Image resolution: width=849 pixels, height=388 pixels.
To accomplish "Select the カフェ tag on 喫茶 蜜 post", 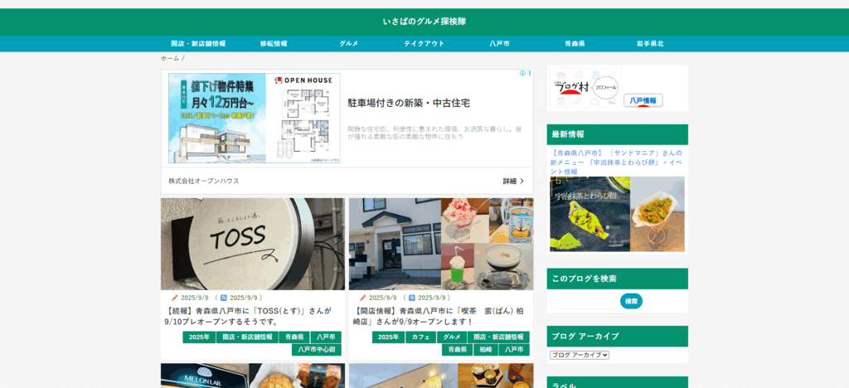I will point(420,337).
